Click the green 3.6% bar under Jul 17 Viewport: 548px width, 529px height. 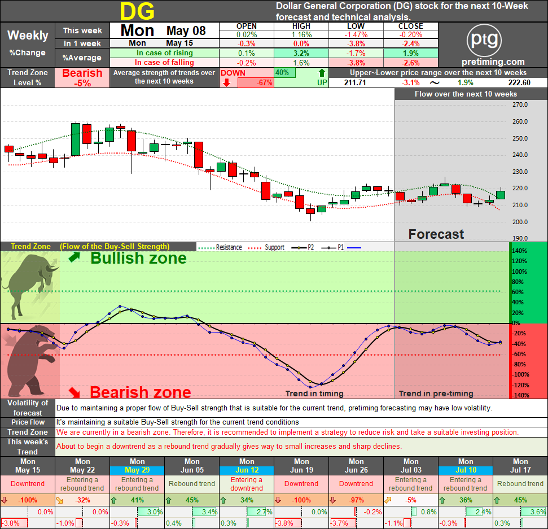[x=533, y=512]
